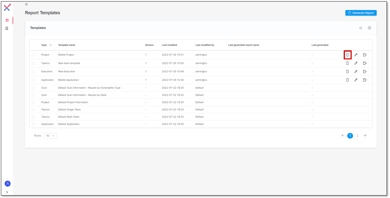Click the Checkmarx X logo
Viewport: 390px width, 198px height.
click(x=7, y=7)
